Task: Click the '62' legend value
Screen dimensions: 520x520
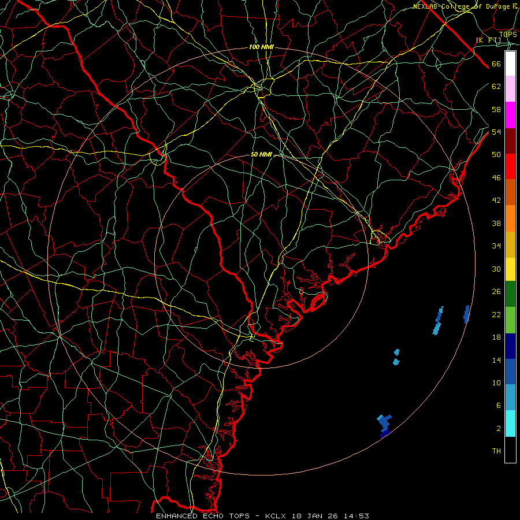Action: [496, 87]
